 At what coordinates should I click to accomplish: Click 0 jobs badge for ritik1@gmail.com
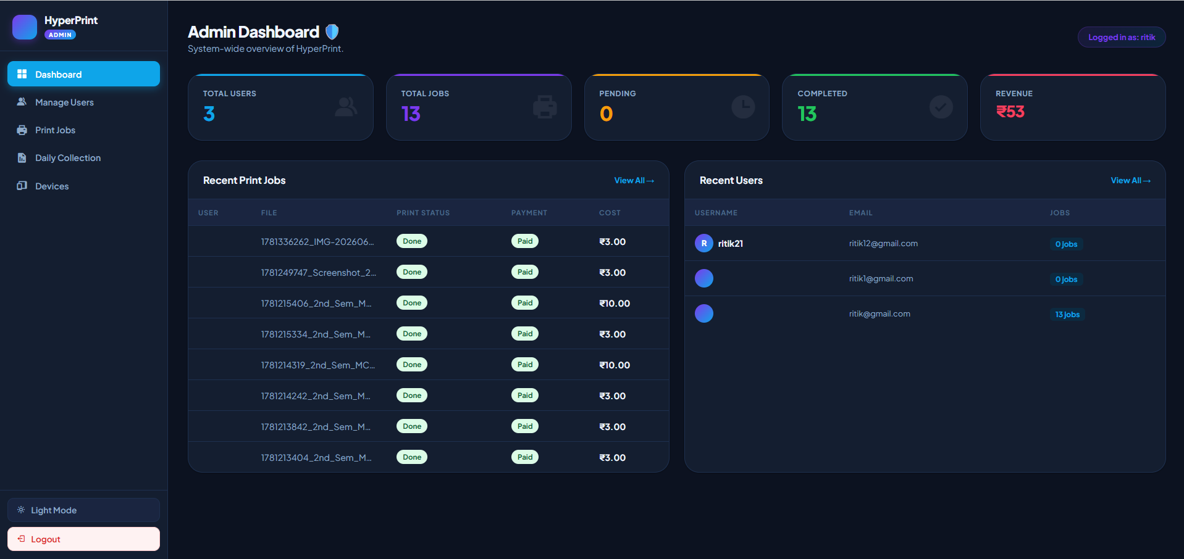coord(1066,279)
